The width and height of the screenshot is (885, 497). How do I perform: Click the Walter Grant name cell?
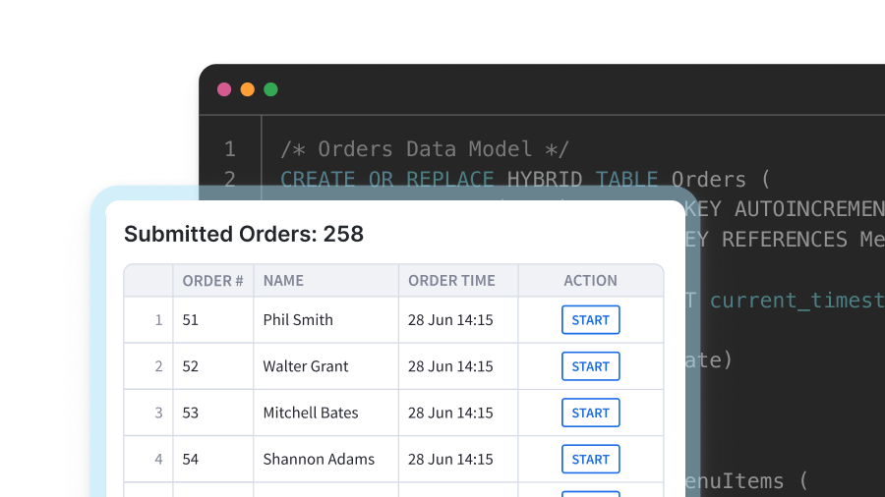[306, 366]
